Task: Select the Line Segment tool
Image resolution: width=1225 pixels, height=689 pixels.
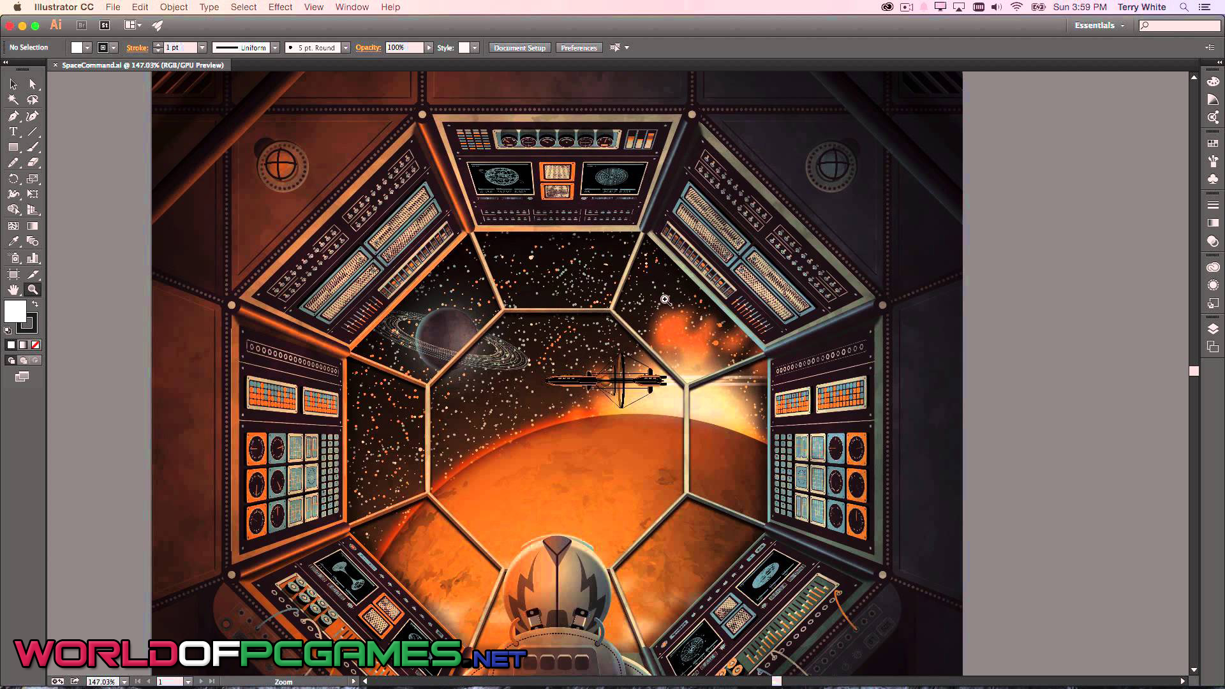Action: pyautogui.click(x=33, y=131)
